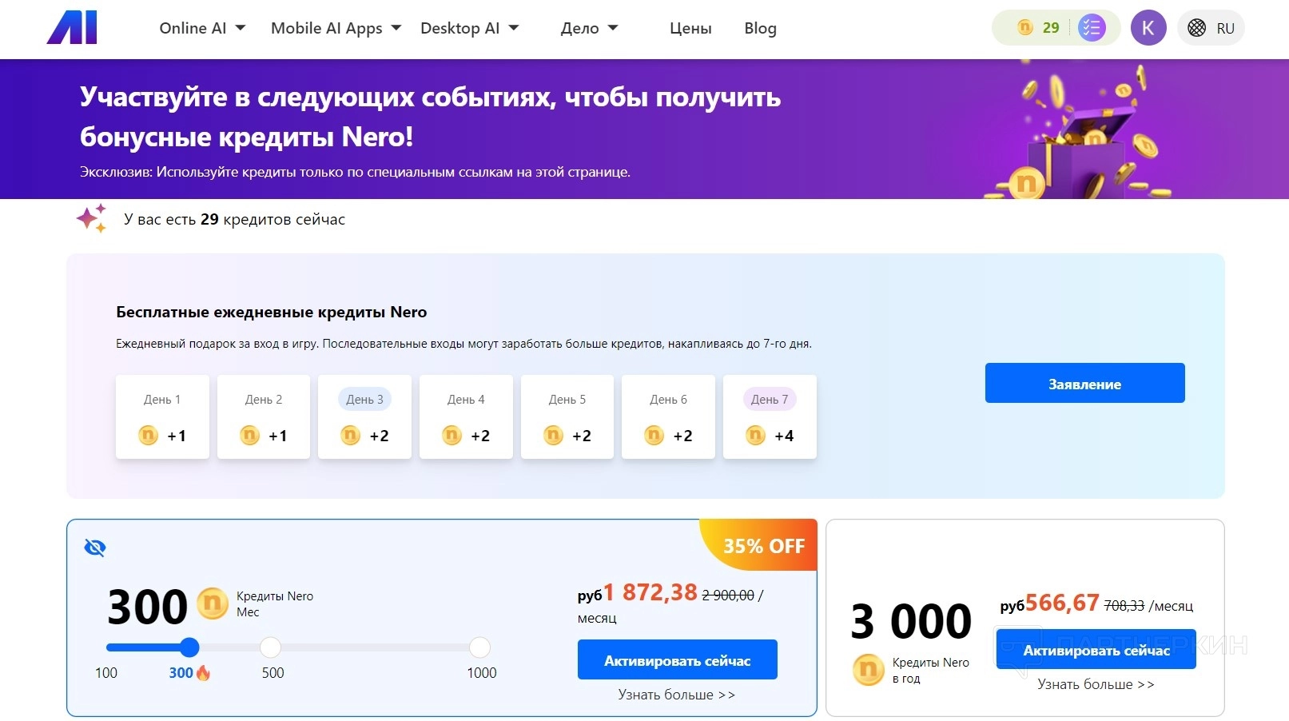Expand the Online AI dropdown

(202, 28)
